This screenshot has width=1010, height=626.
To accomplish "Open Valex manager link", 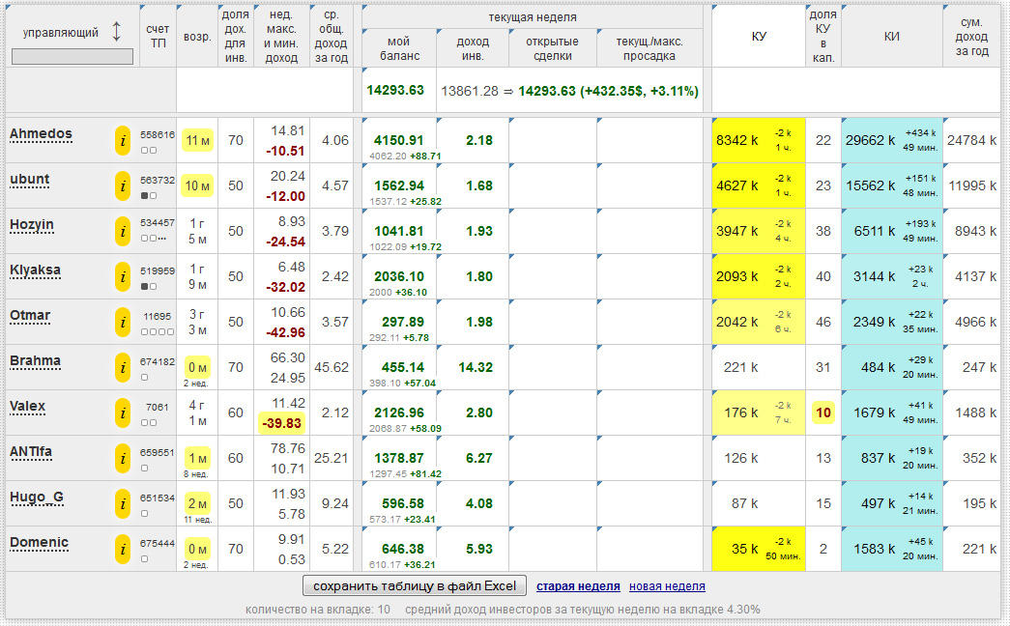I will [27, 407].
